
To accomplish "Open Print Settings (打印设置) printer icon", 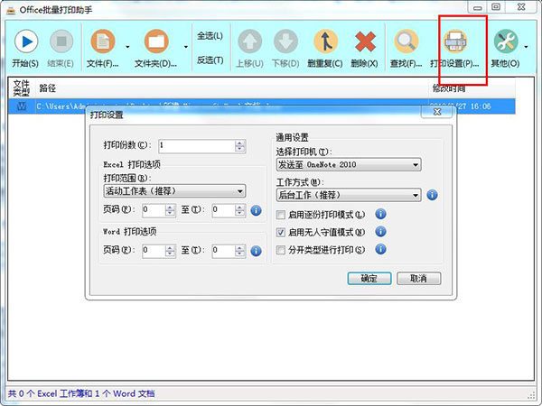I will pyautogui.click(x=455, y=42).
